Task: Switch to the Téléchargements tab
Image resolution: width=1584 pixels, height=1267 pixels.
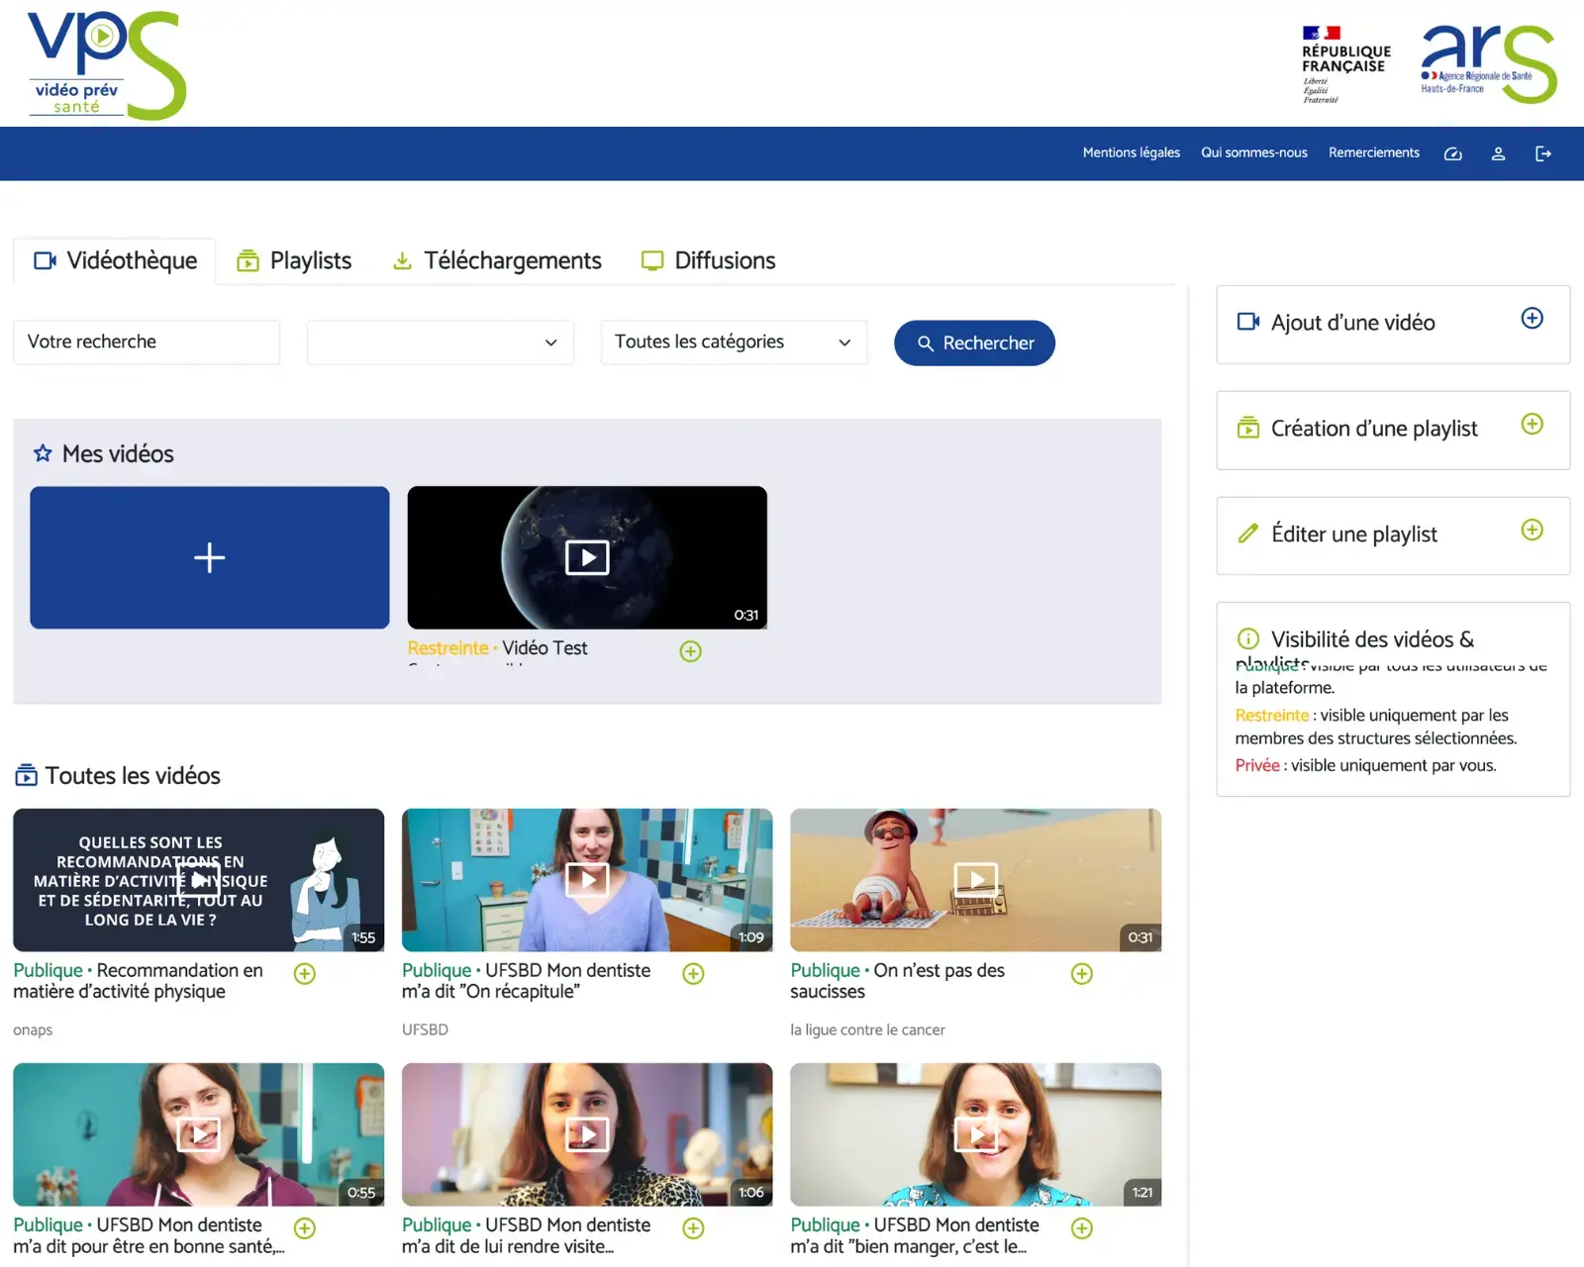Action: 497,261
